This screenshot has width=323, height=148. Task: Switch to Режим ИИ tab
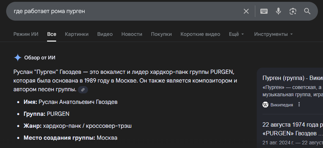[26, 34]
